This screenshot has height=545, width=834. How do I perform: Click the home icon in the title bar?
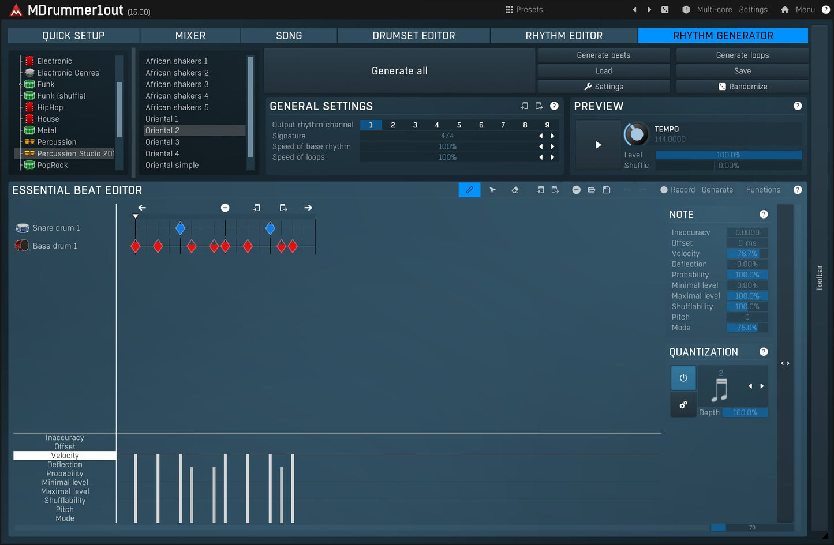[x=784, y=9]
